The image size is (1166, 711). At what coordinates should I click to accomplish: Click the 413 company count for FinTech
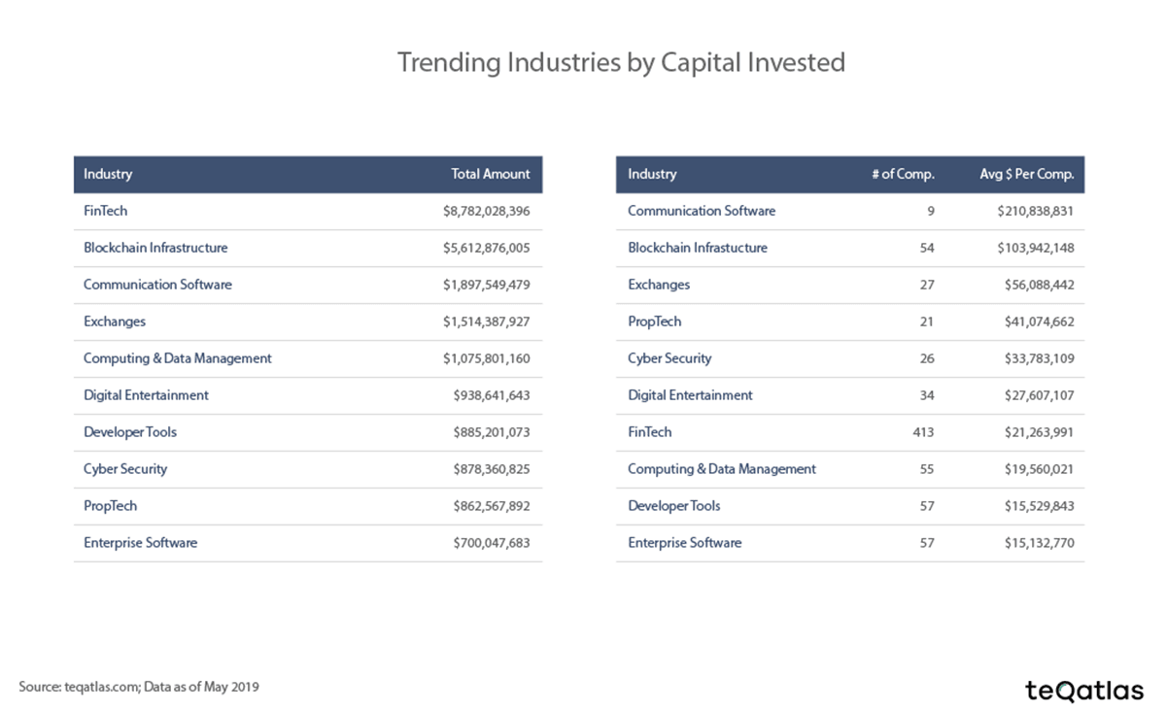pyautogui.click(x=923, y=432)
